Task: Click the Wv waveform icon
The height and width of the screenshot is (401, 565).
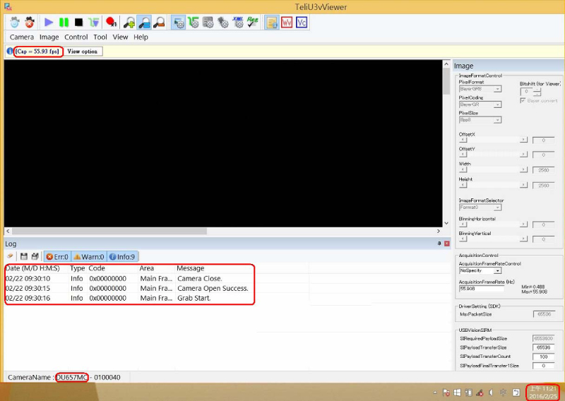Action: [287, 23]
